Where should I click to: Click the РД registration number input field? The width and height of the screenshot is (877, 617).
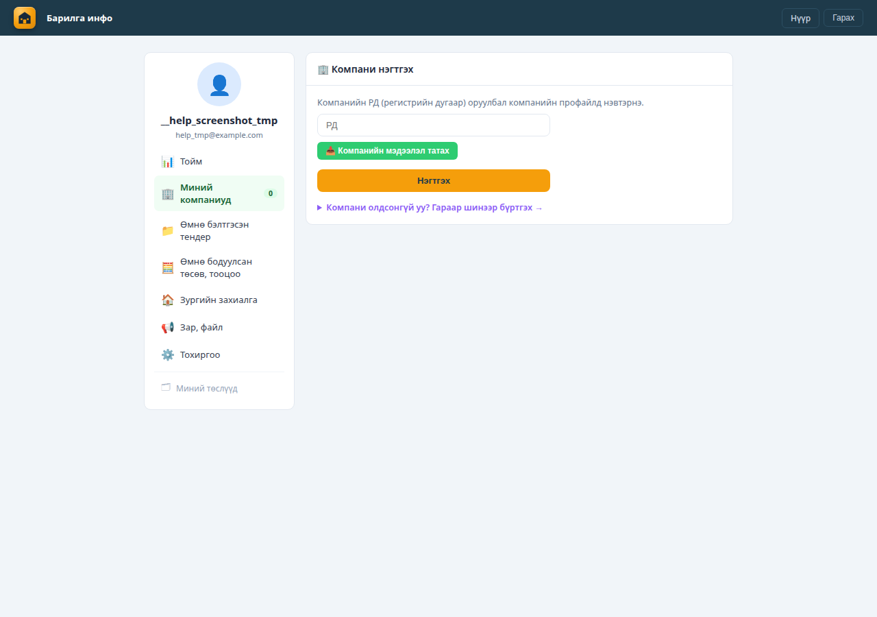[434, 125]
